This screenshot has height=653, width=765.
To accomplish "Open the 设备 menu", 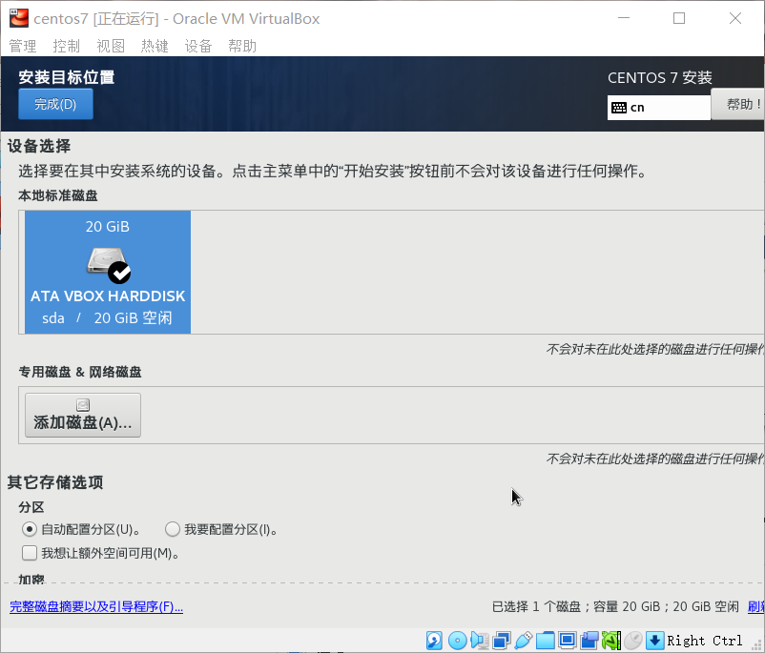I will (x=198, y=47).
